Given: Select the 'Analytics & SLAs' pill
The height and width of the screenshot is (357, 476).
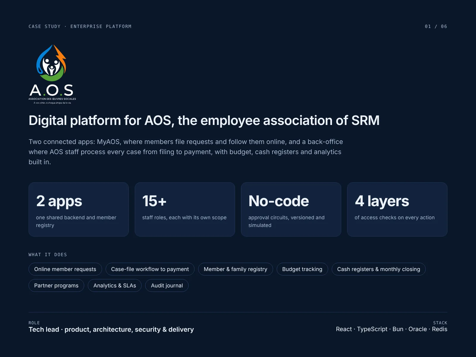Looking at the screenshot, I should click(115, 286).
